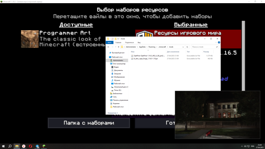
Task: Launch Yandex Browser from taskbar
Action: [24, 146]
